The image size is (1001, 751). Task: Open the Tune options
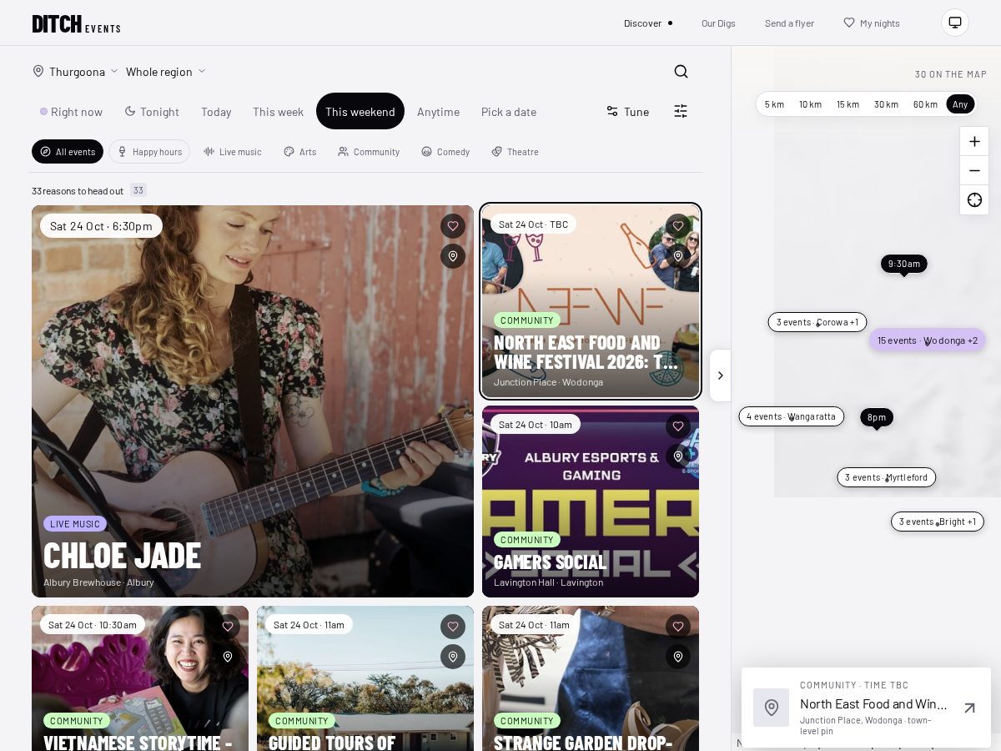click(627, 112)
